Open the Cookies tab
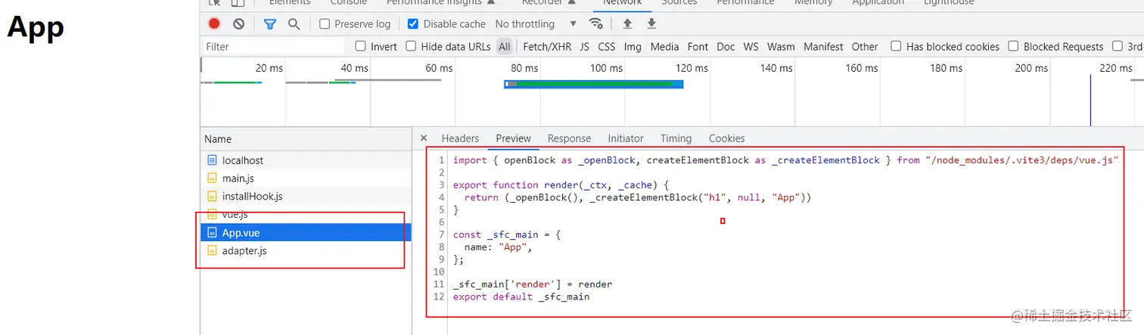The height and width of the screenshot is (335, 1144). coord(726,138)
